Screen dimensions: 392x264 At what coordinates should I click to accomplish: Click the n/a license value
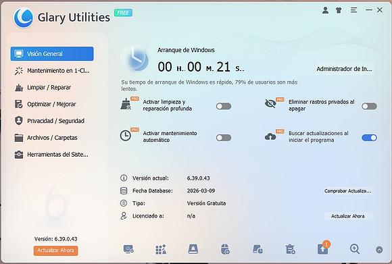[x=191, y=216]
